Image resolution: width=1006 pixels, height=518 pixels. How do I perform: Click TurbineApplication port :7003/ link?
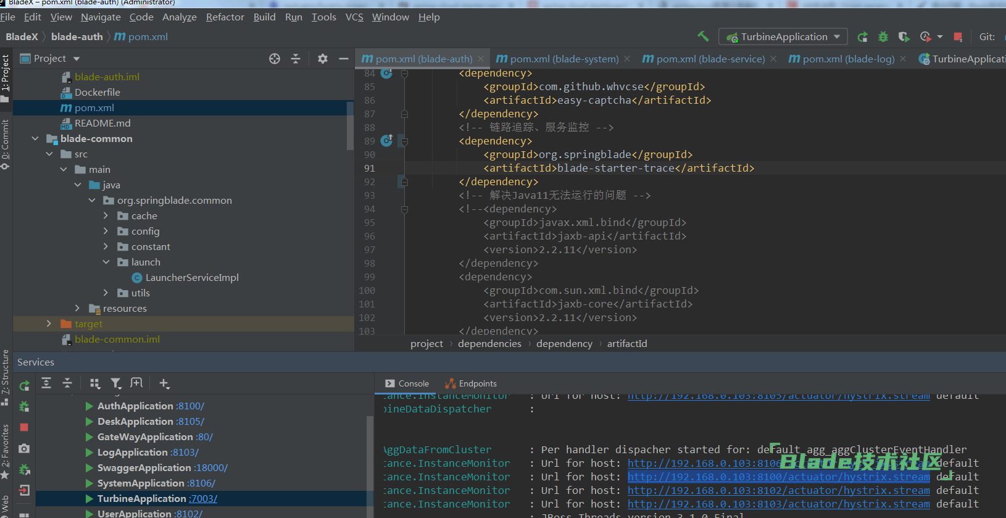(203, 499)
